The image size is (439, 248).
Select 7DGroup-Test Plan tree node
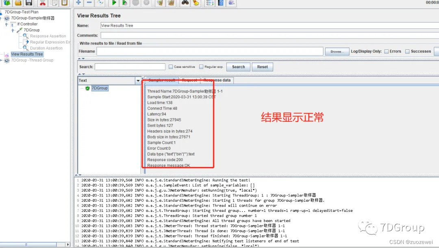(22, 12)
